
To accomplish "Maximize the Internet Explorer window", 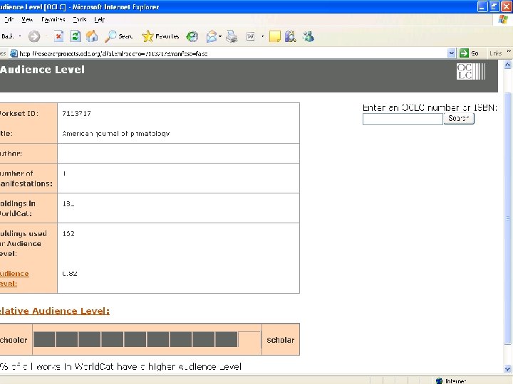I will (x=494, y=6).
